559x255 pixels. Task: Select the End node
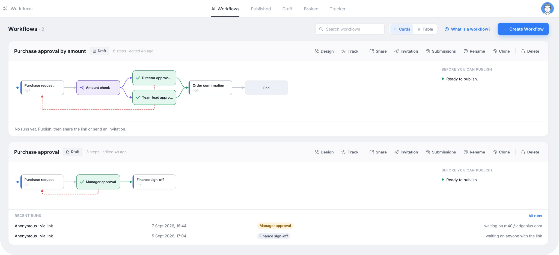pos(266,88)
